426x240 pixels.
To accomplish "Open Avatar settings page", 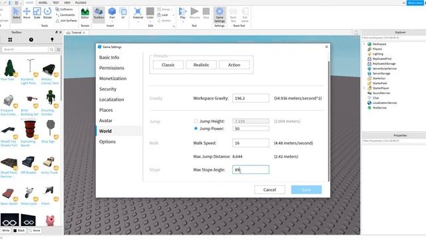I will click(106, 121).
